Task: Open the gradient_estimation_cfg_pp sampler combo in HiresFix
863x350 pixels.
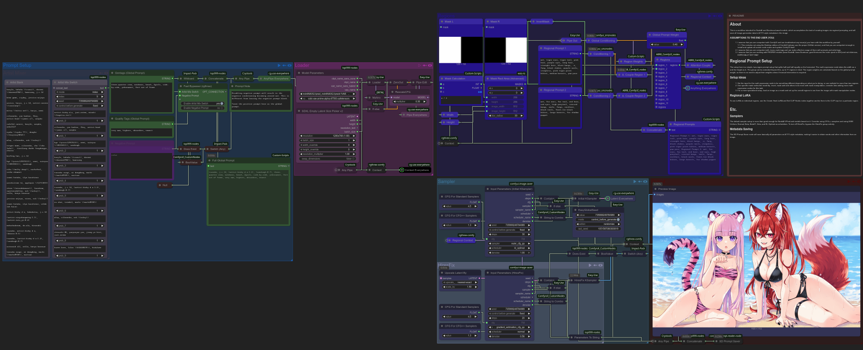Action: [x=510, y=327]
